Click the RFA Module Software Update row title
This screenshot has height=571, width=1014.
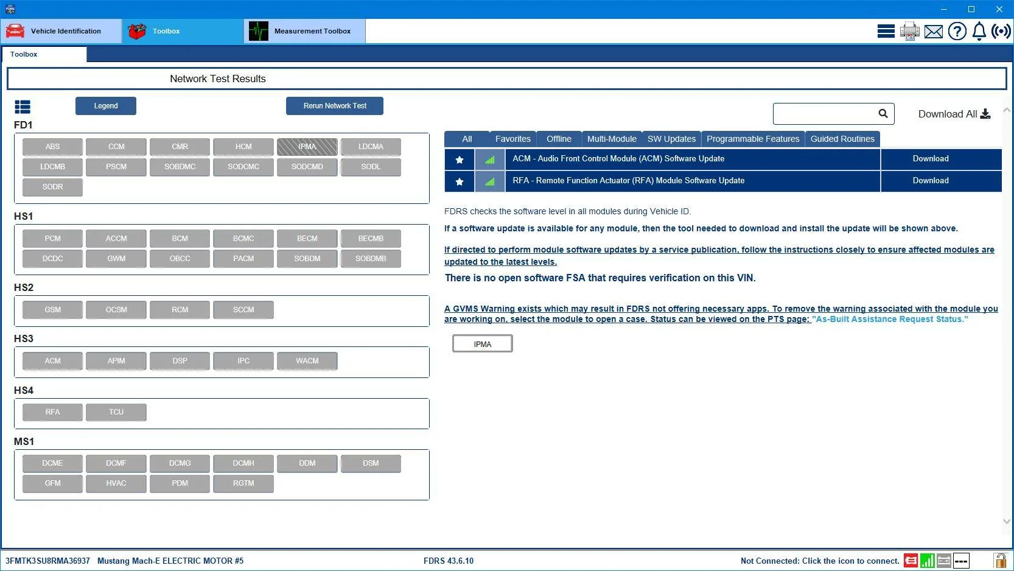point(629,181)
